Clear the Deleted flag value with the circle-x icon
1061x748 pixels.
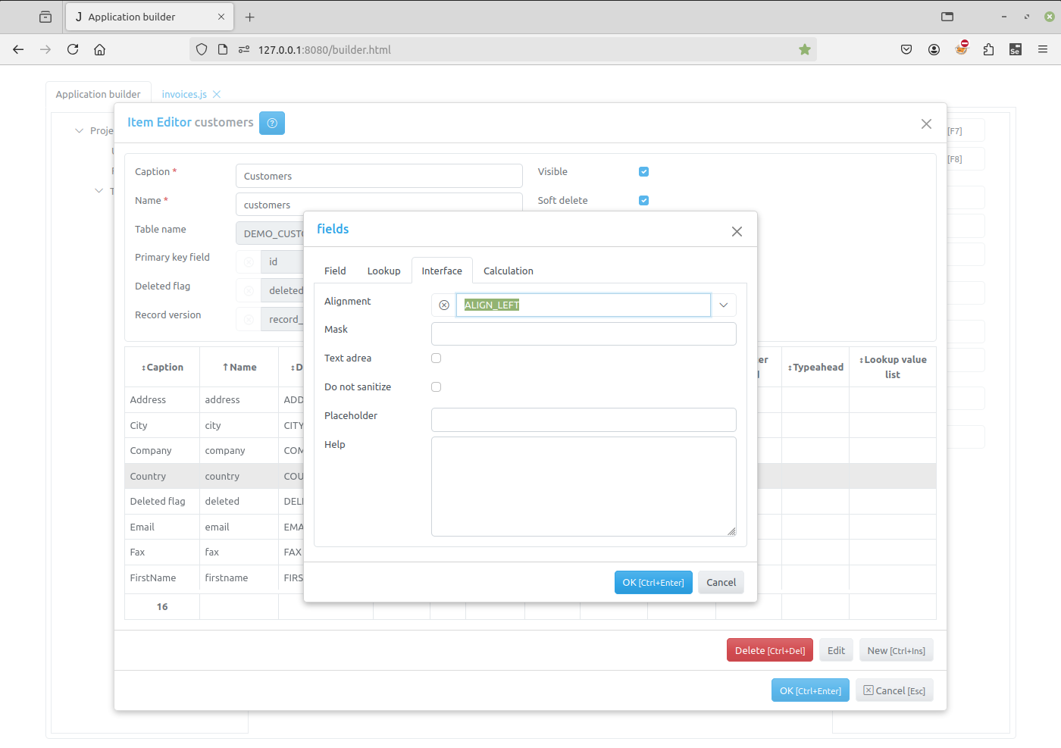click(248, 290)
